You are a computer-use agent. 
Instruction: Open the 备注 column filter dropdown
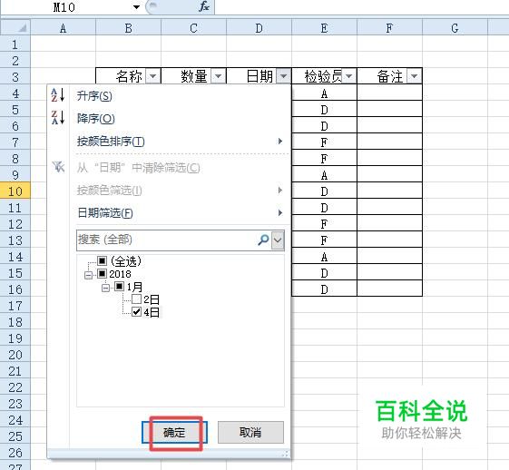click(x=415, y=76)
